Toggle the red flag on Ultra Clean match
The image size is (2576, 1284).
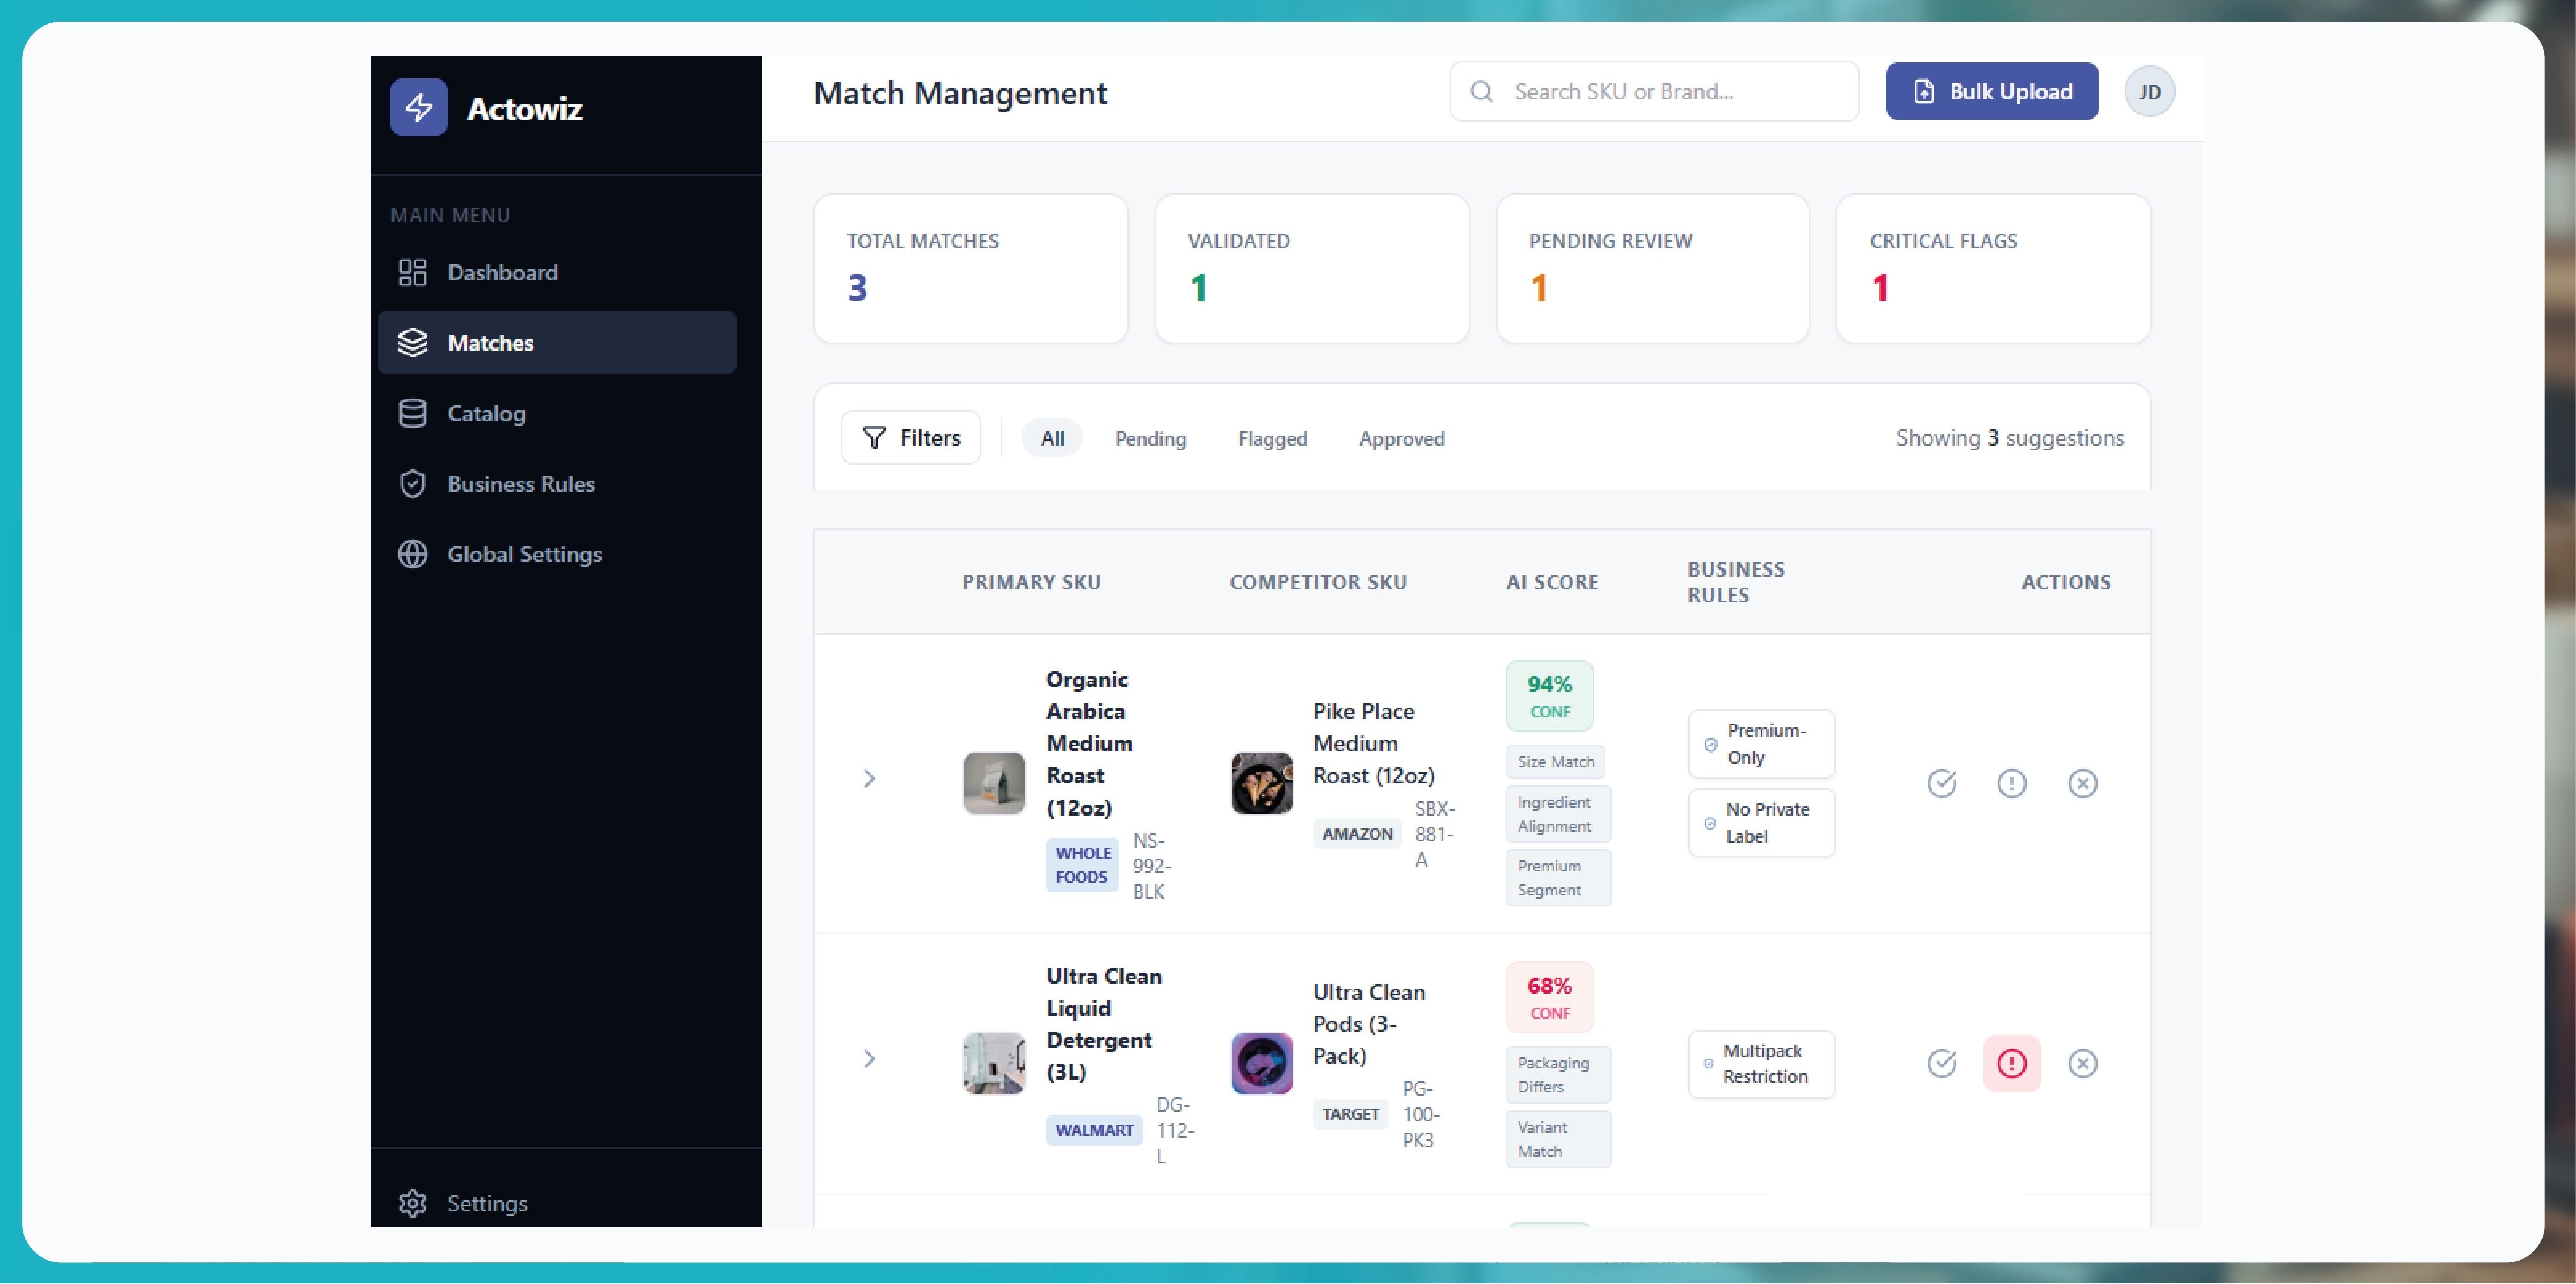(2011, 1063)
